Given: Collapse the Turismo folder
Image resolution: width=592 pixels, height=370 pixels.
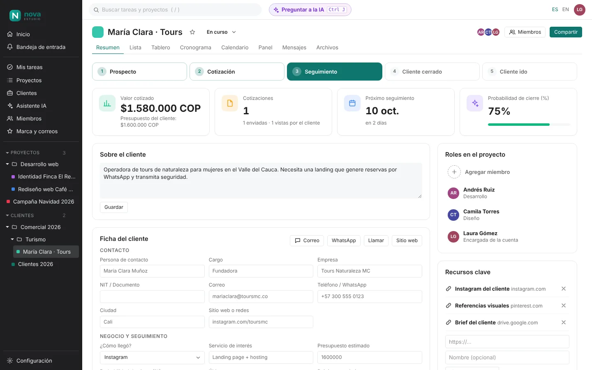Looking at the screenshot, I should coord(12,240).
